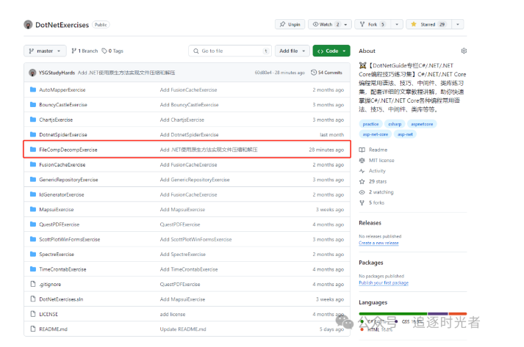Viewport: 524px width, 347px height.
Task: Toggle the Starred button
Action: tap(428, 24)
